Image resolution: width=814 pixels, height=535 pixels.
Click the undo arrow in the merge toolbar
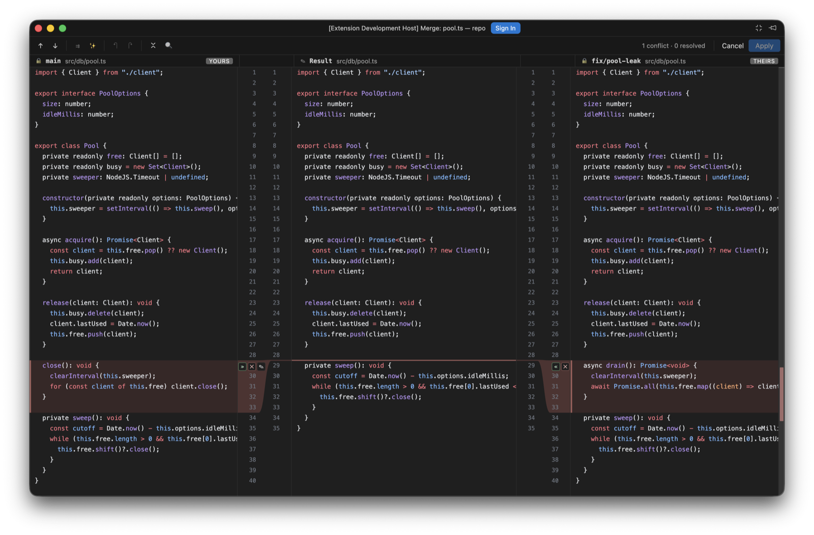pos(115,46)
